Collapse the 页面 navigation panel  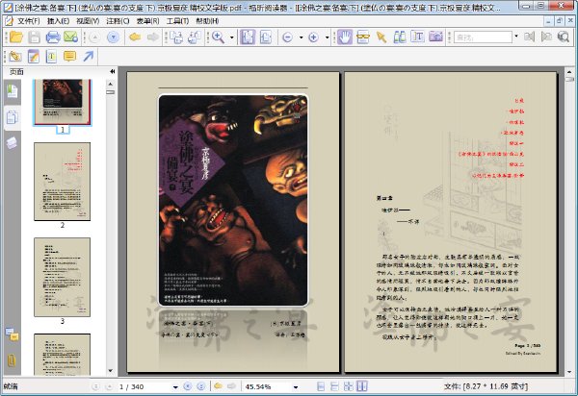point(113,71)
